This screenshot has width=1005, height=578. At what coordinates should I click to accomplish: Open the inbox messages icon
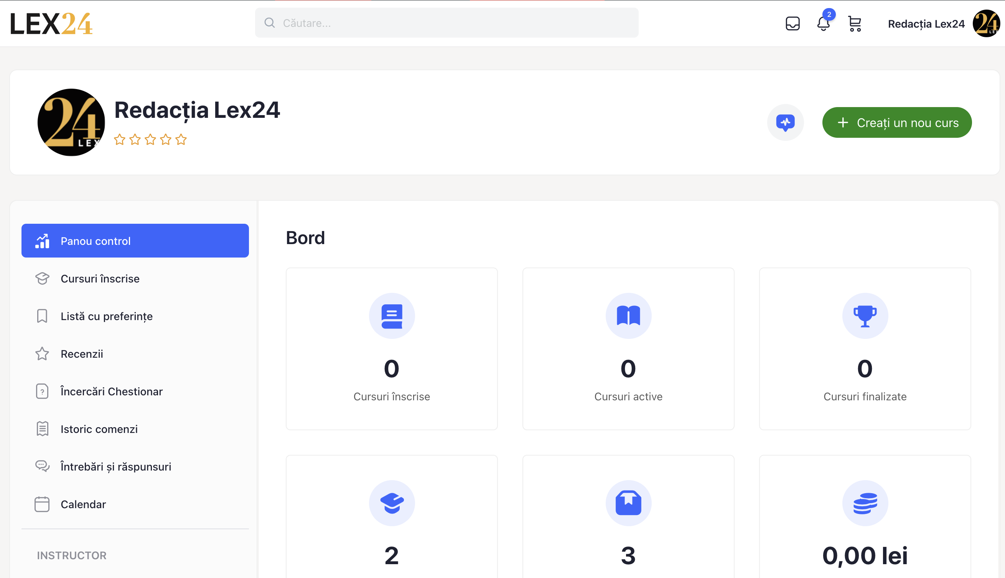792,23
